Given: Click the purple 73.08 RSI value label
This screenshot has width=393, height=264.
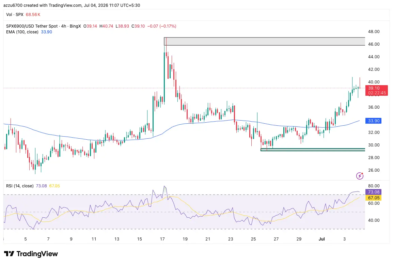Looking at the screenshot, I should tap(374, 192).
